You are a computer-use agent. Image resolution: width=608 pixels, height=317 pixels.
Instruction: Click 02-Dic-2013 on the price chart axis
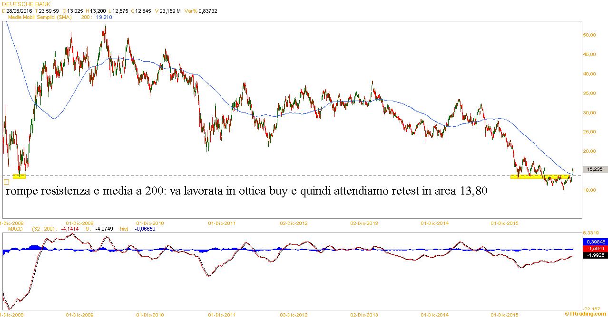(x=364, y=223)
